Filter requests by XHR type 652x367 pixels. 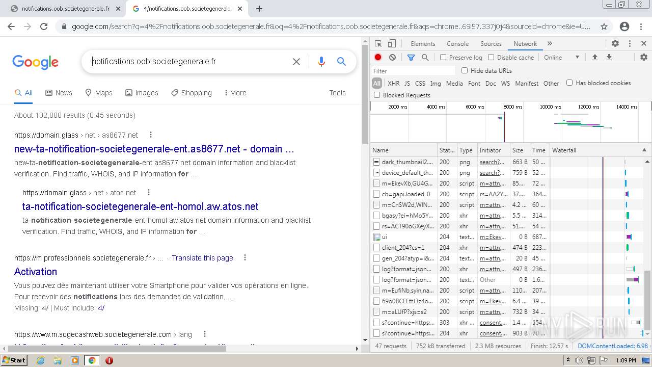click(393, 84)
